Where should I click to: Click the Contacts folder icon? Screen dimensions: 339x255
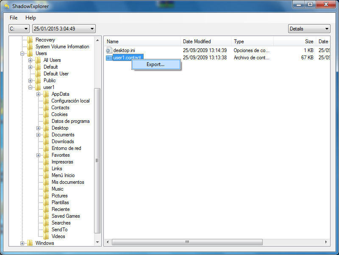coord(46,108)
